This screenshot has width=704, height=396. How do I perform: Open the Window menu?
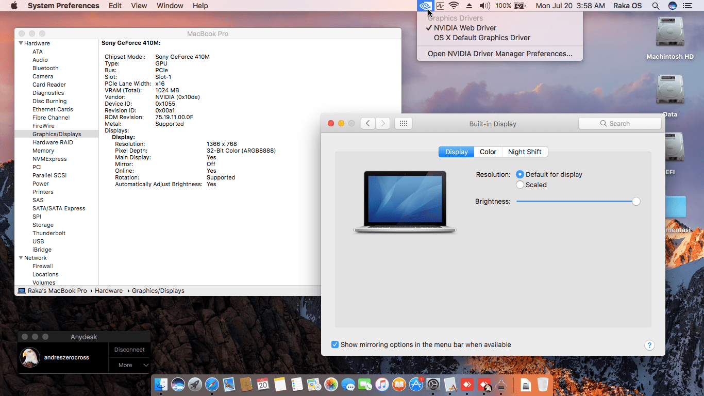click(170, 6)
